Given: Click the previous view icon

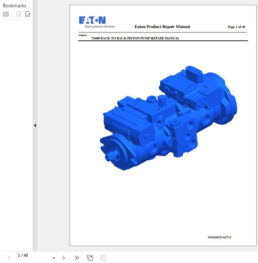Looking at the screenshot, I should click(x=90, y=257).
